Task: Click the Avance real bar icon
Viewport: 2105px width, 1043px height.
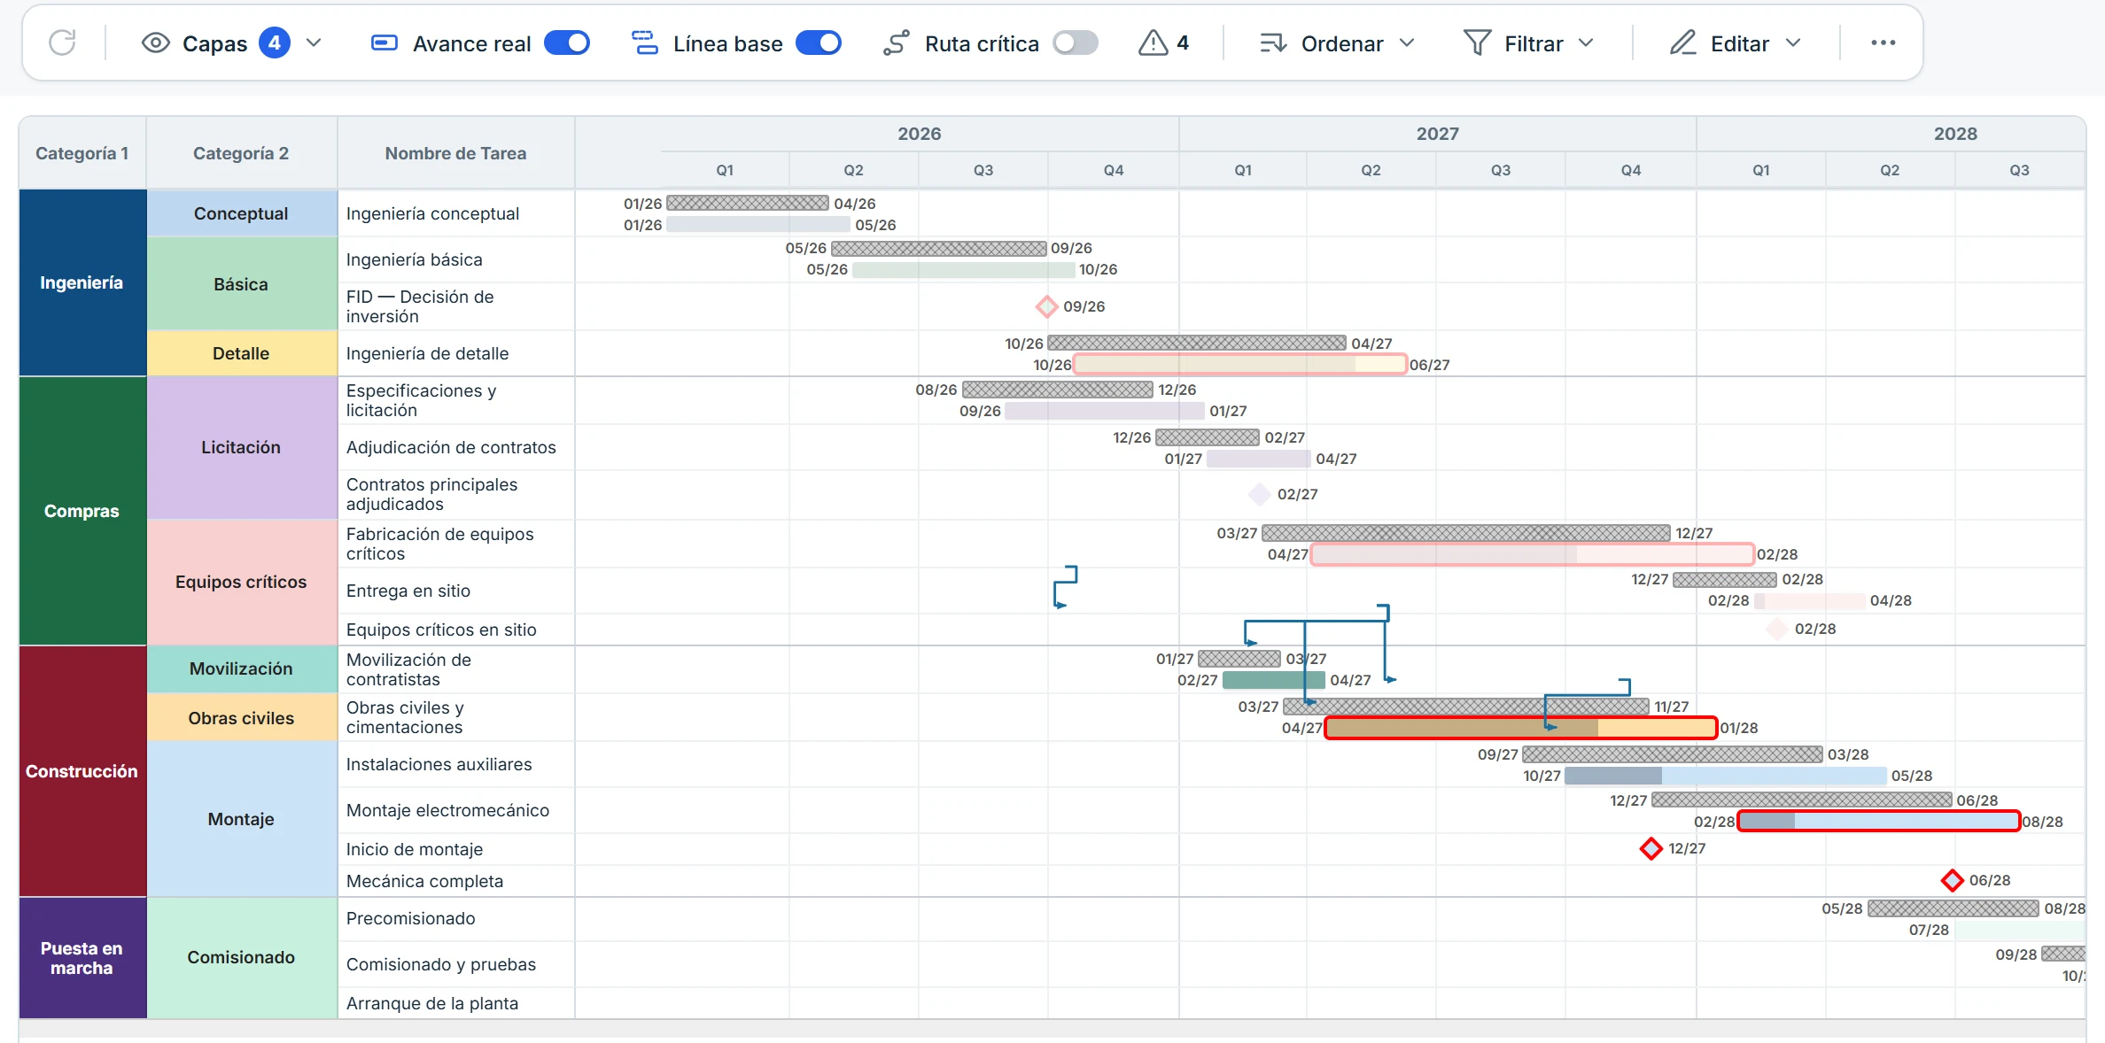Action: click(384, 42)
